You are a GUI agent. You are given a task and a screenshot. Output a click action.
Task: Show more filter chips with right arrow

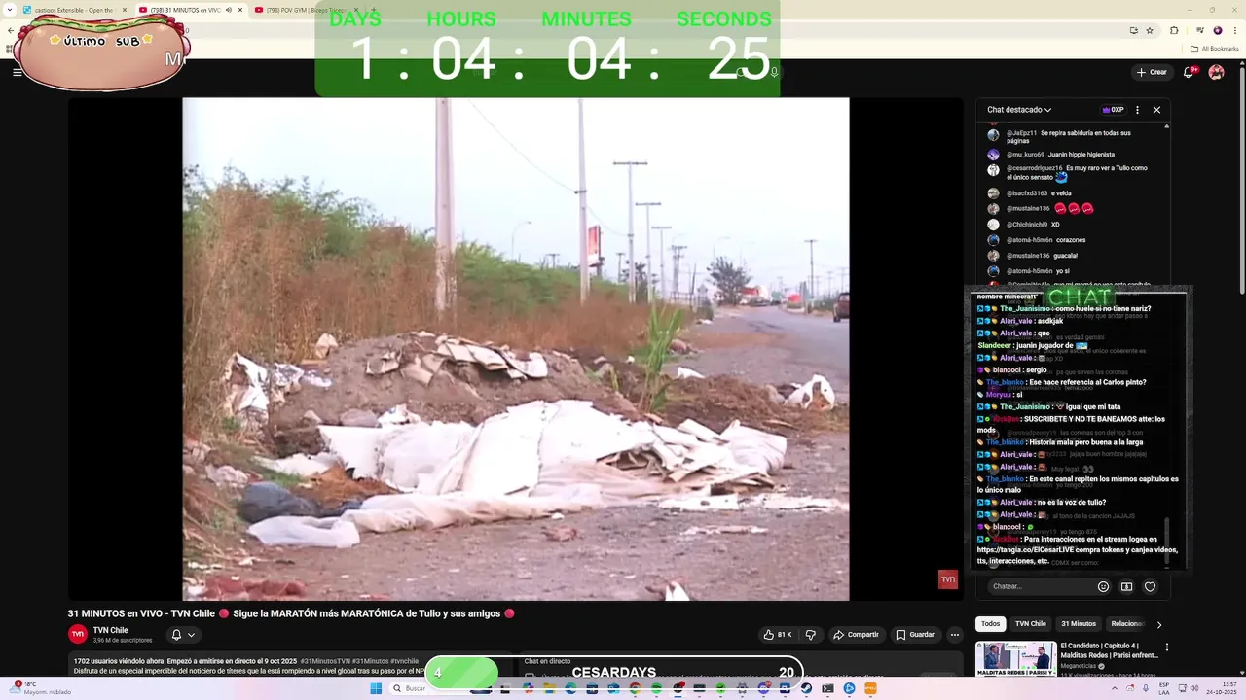[x=1159, y=624]
